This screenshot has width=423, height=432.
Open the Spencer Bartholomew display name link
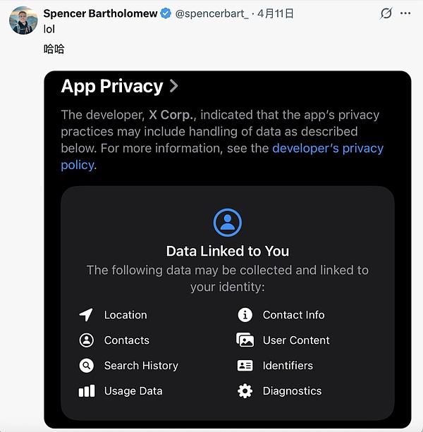[101, 13]
